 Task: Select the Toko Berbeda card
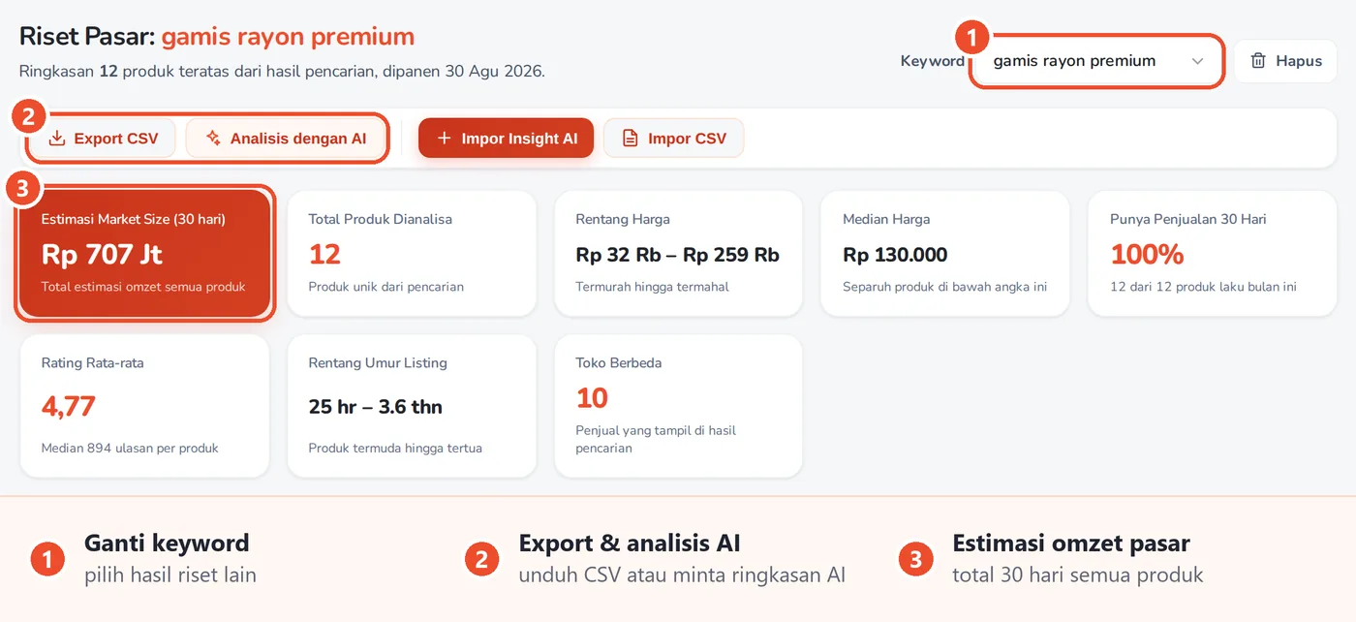pos(678,406)
